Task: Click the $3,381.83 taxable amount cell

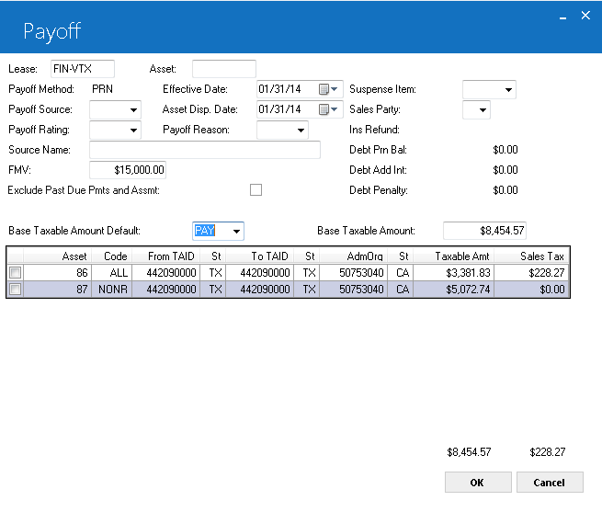Action: (453, 273)
